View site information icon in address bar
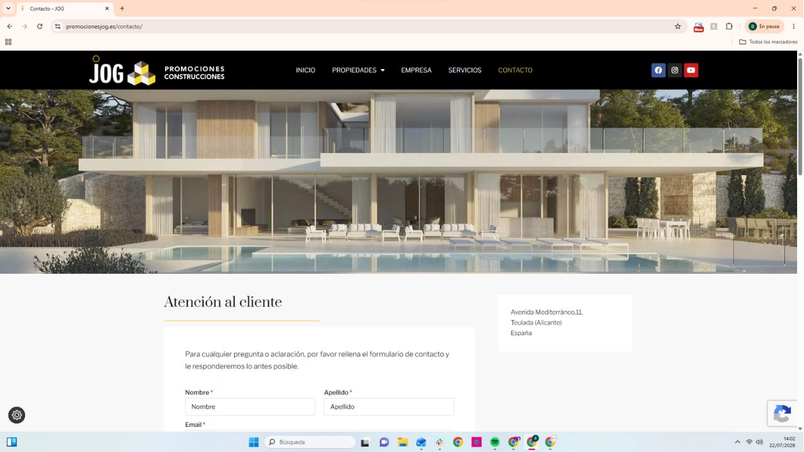The height and width of the screenshot is (452, 804). tap(58, 26)
